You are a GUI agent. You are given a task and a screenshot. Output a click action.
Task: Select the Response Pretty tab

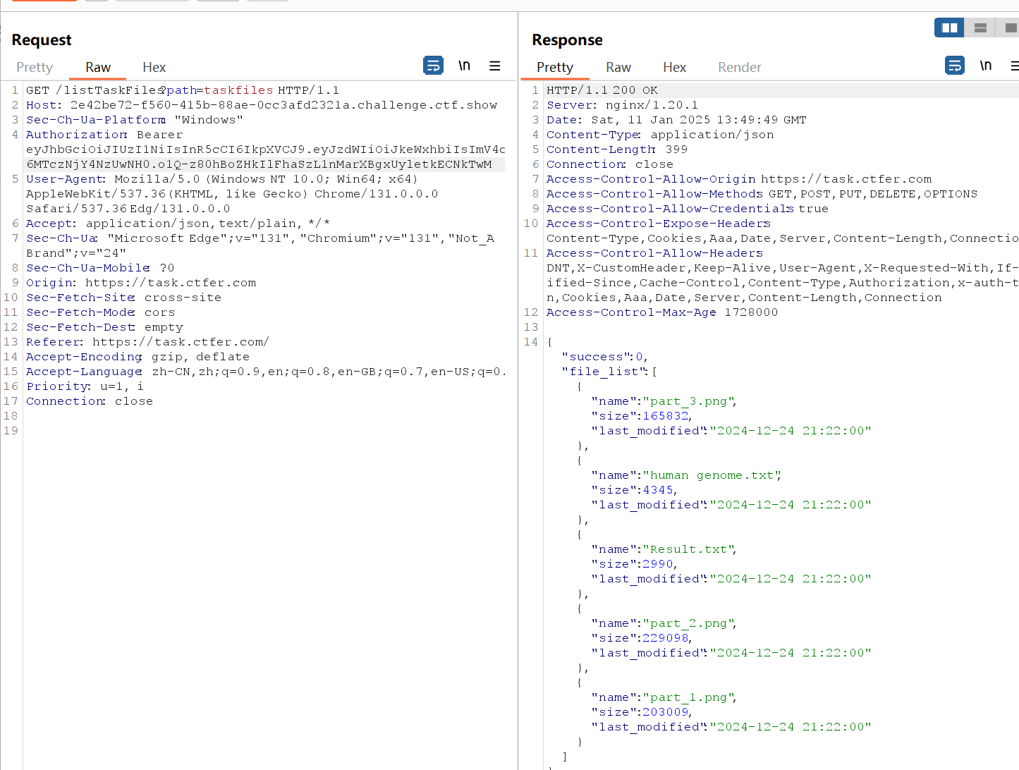click(x=555, y=67)
